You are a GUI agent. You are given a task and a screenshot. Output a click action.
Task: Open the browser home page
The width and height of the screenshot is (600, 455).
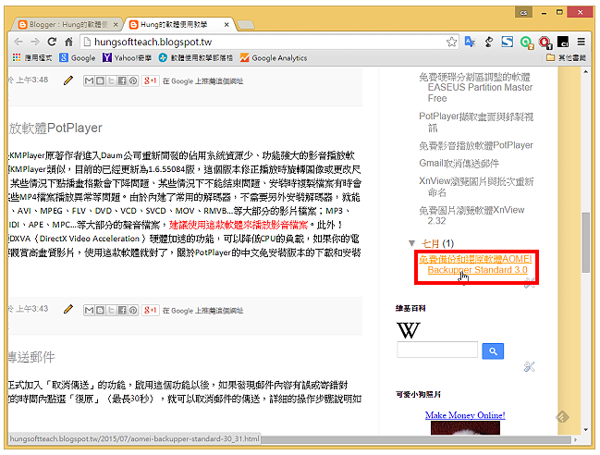point(69,42)
